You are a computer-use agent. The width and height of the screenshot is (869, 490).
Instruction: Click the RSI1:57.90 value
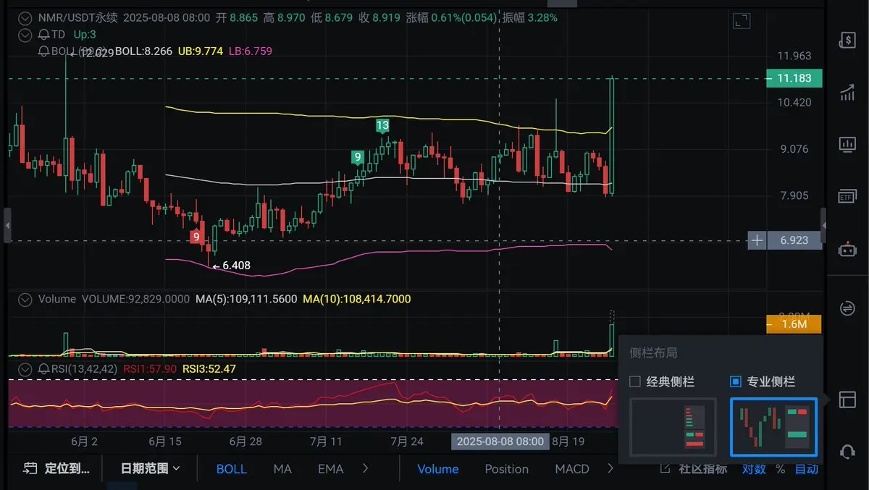click(150, 368)
